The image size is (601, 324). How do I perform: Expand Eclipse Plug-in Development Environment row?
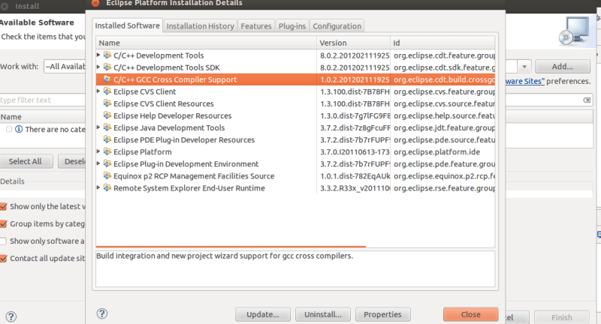click(x=98, y=163)
